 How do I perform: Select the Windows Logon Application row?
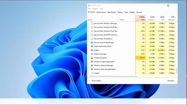tap(131, 62)
